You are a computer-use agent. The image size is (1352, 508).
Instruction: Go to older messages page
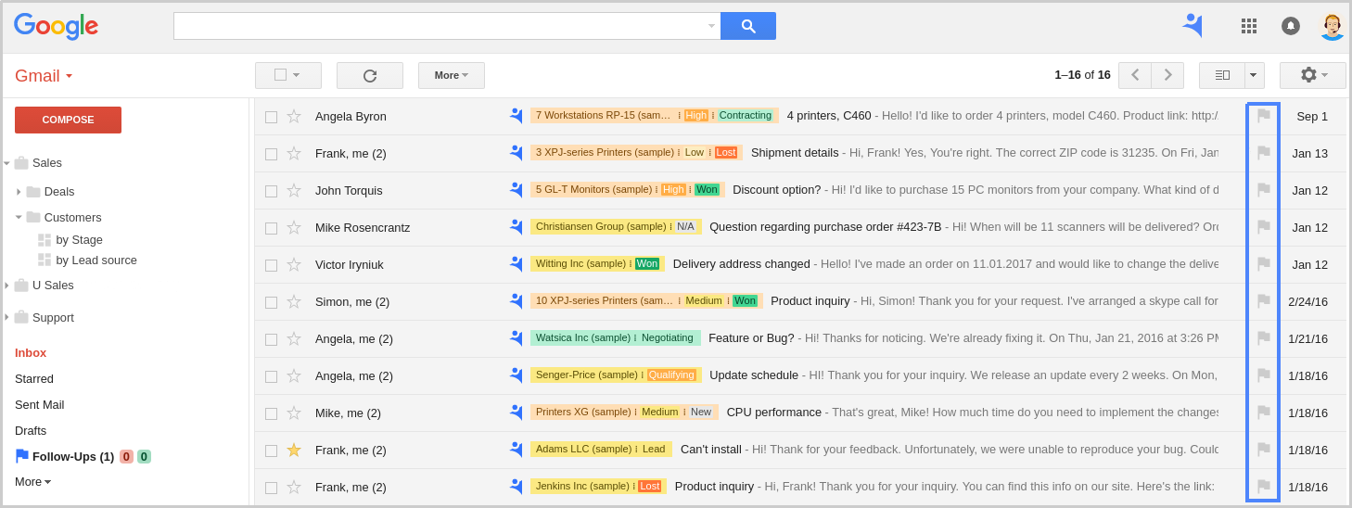point(1167,75)
